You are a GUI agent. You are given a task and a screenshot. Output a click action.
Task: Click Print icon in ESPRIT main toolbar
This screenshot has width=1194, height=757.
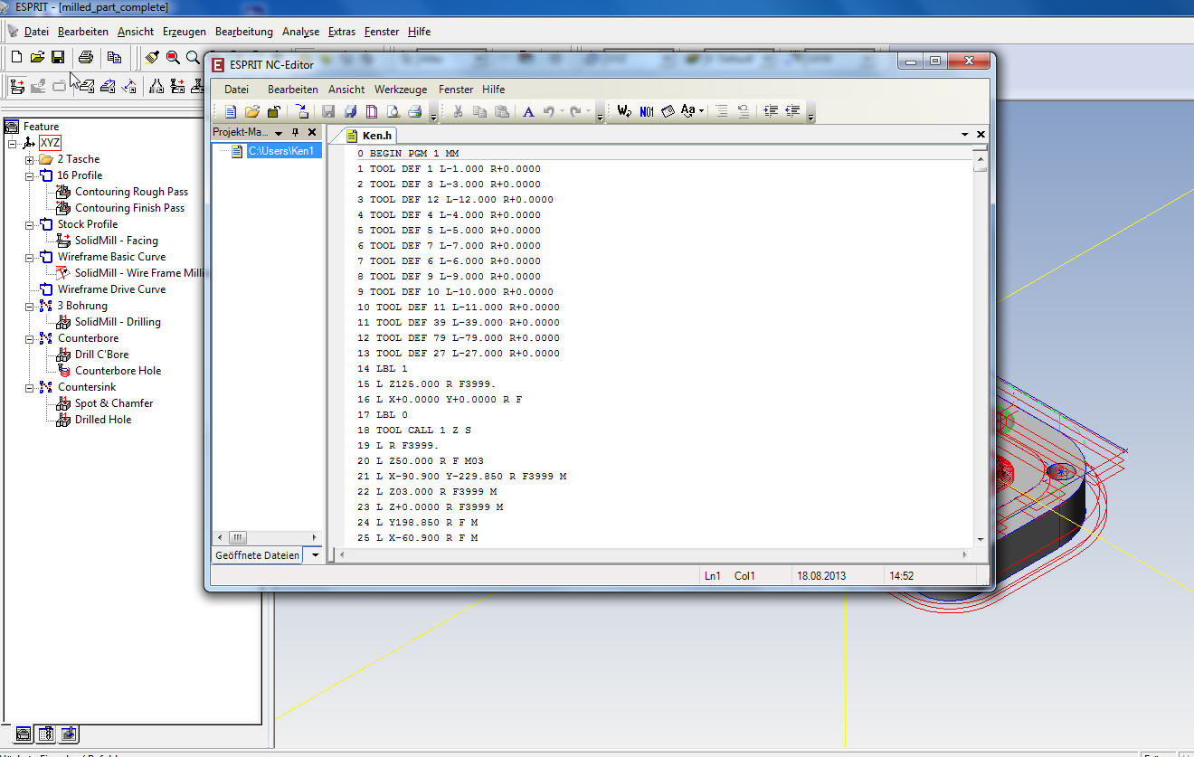[85, 57]
